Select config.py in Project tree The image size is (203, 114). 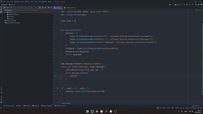pos(10,16)
